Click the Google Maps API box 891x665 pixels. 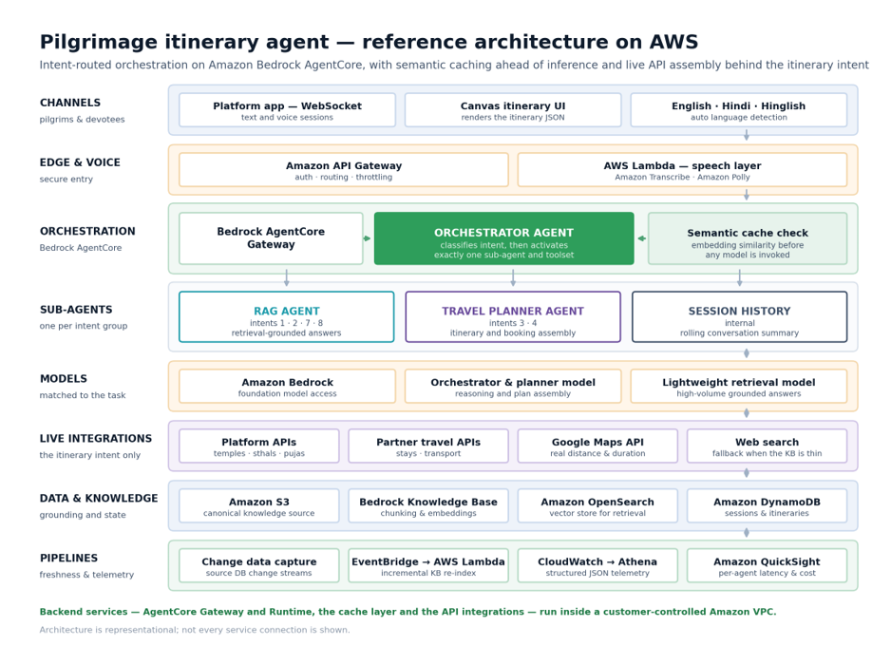point(597,446)
